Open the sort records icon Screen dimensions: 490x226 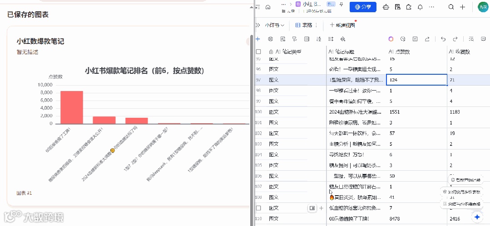(319, 39)
